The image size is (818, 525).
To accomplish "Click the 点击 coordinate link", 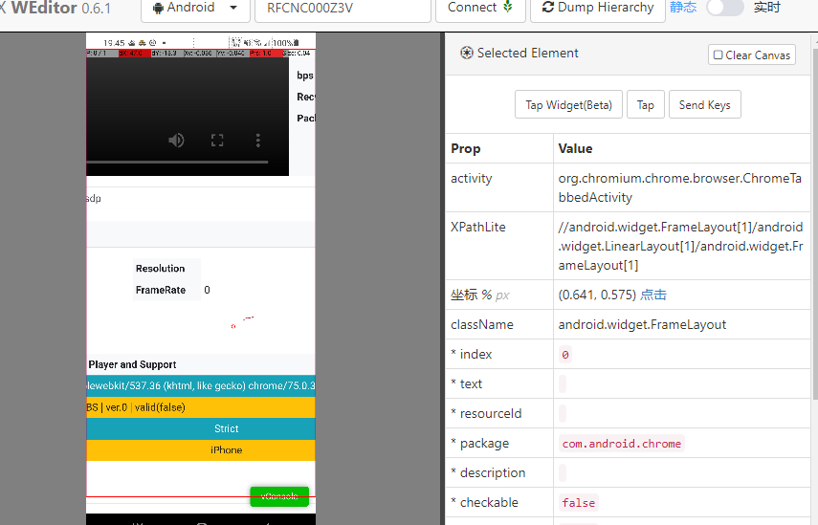I will pos(653,295).
